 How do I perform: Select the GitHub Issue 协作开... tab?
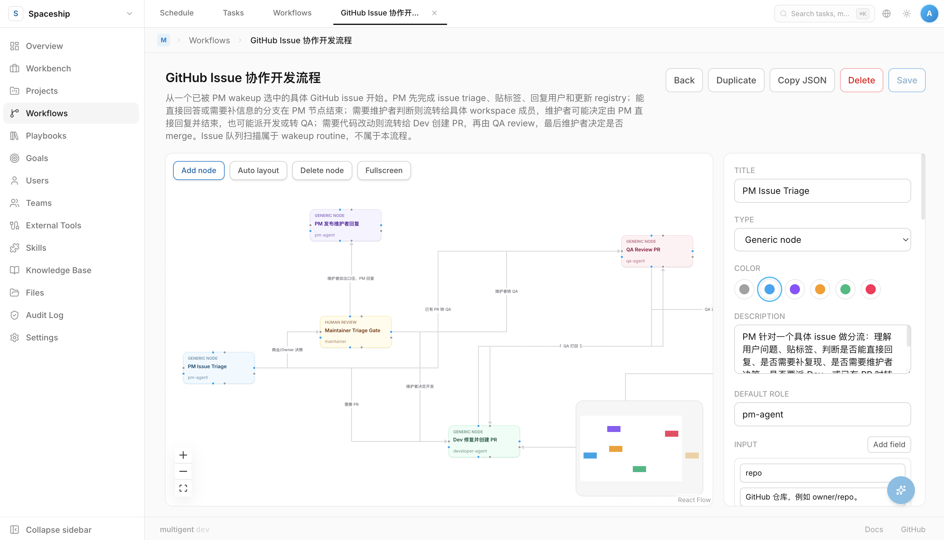(x=380, y=13)
